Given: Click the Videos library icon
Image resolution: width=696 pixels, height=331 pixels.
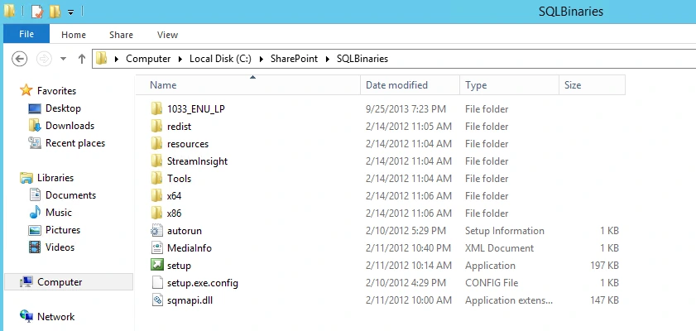Looking at the screenshot, I should click(x=35, y=247).
